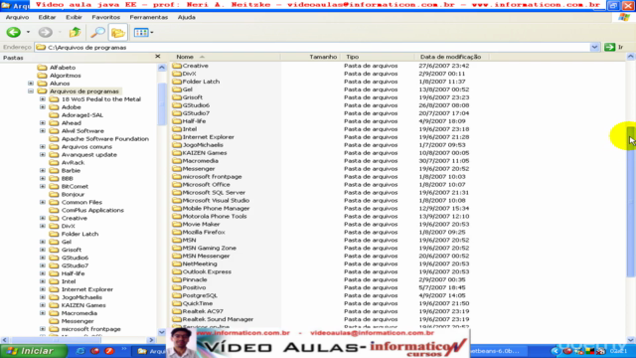Expand the KAIZEN Games tree node
Screen dimensions: 636x358
(43, 305)
